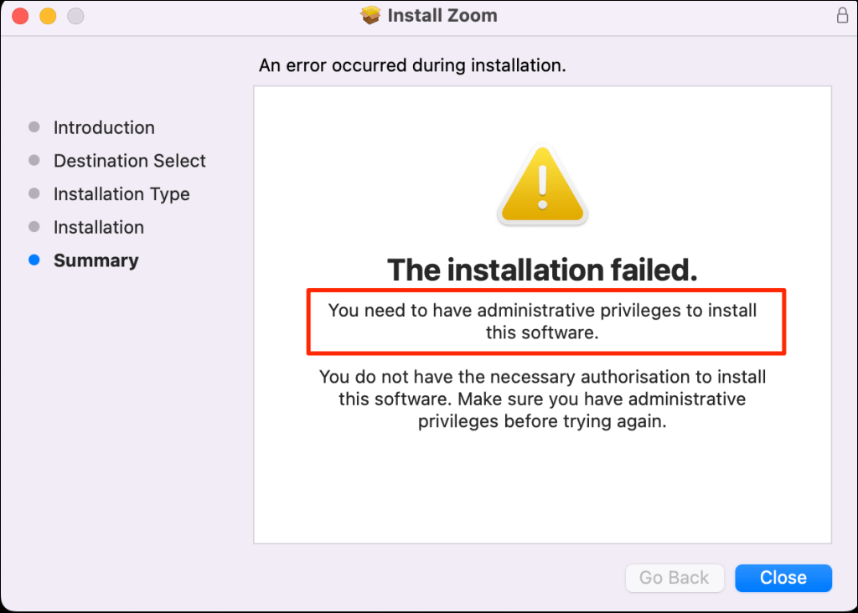Click the Installation step bullet dot
Viewport: 858px width, 613px height.
(x=34, y=226)
